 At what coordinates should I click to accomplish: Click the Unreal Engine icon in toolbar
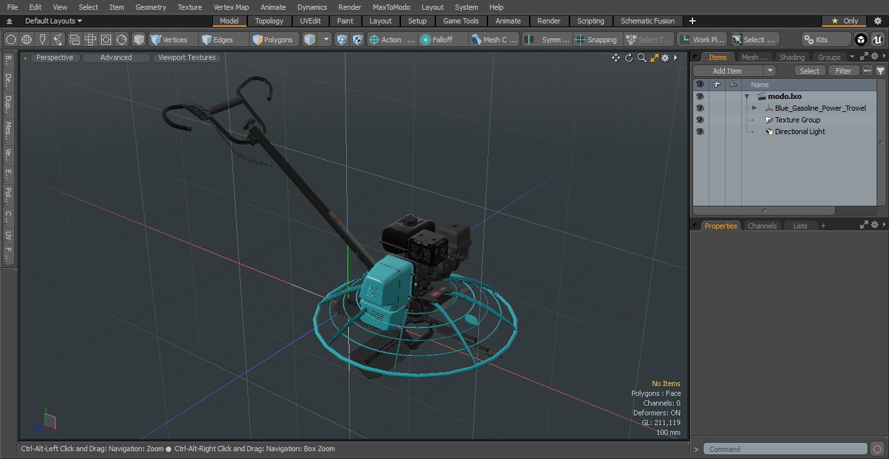tap(878, 40)
